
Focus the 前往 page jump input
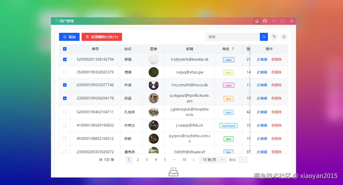point(243,160)
